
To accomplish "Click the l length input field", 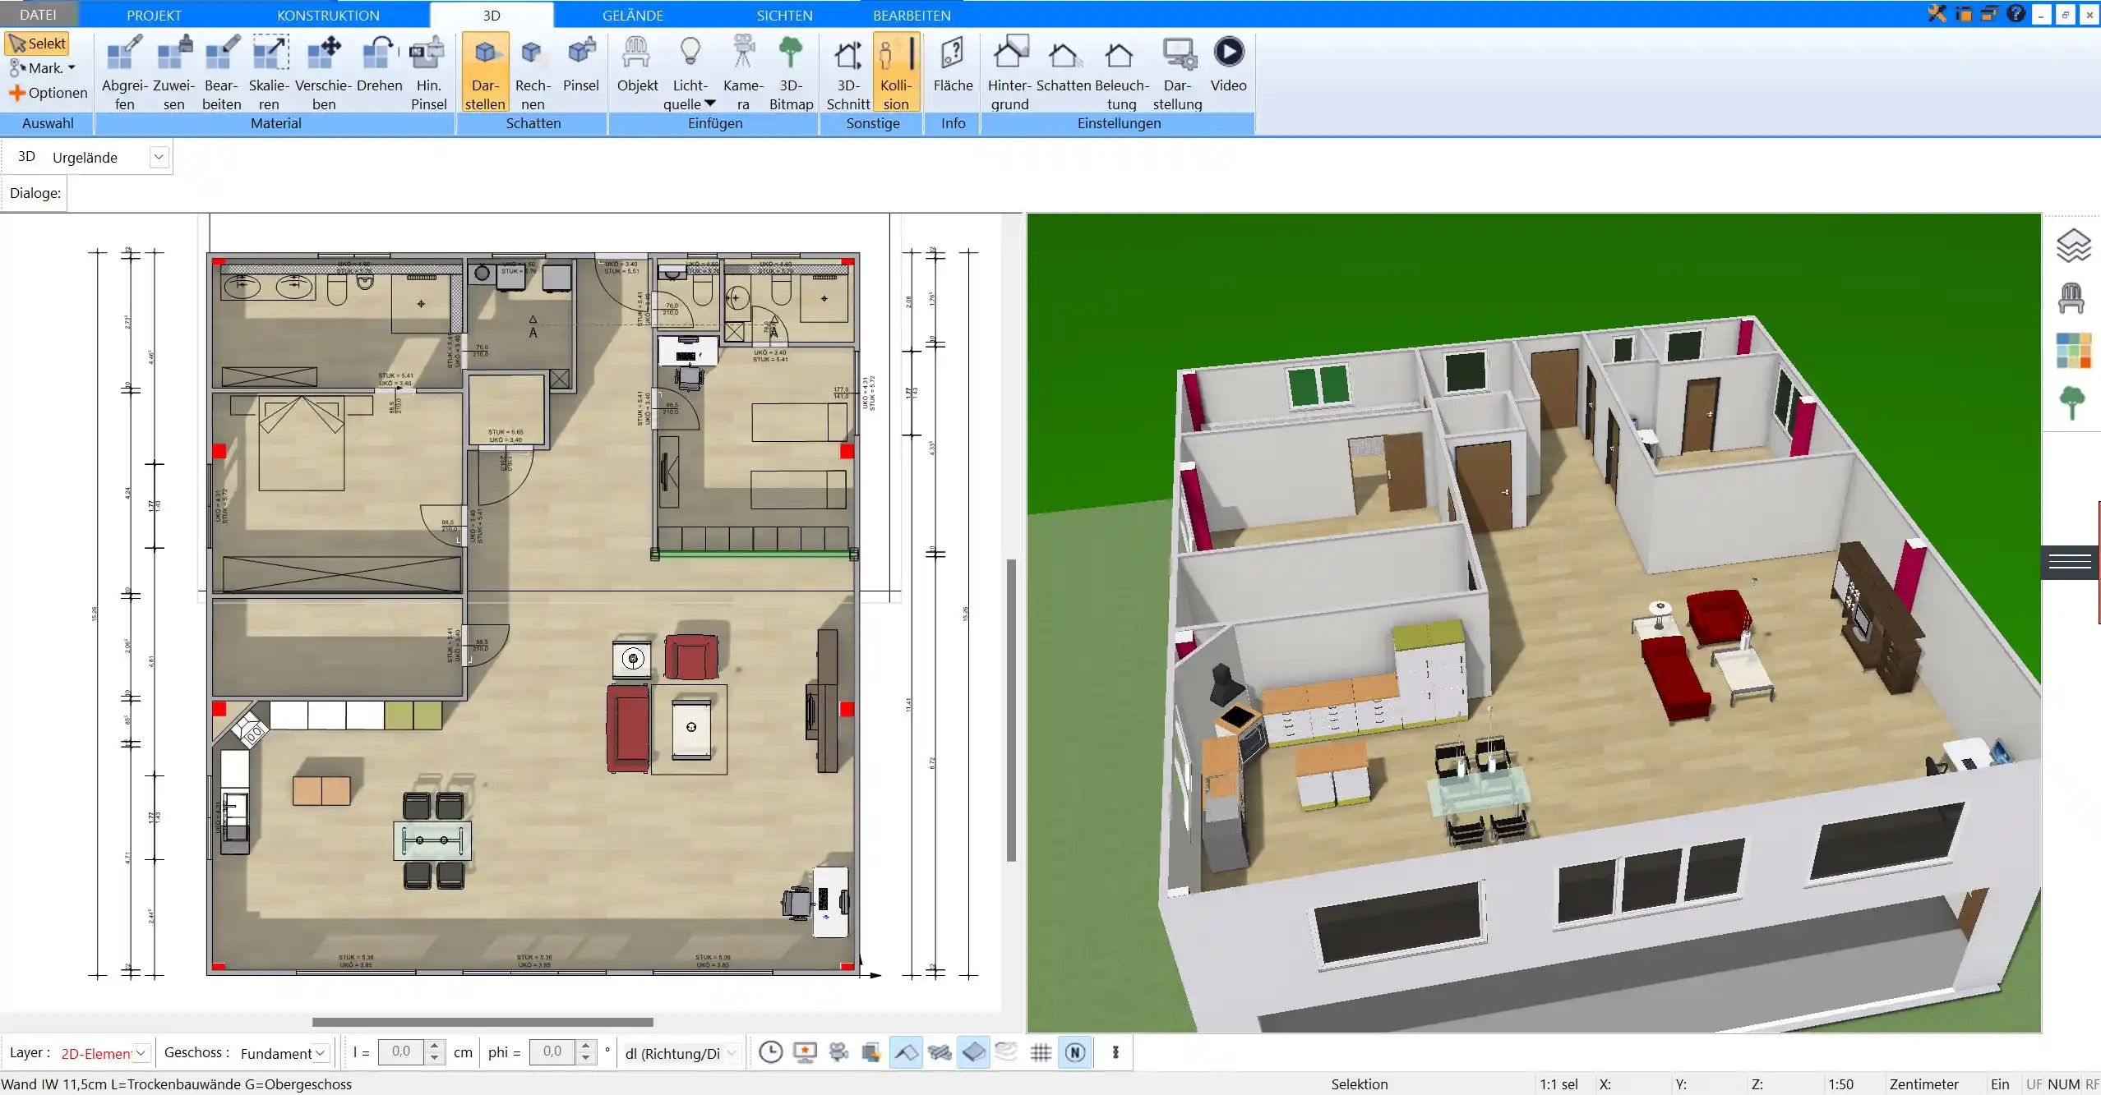I will point(401,1051).
